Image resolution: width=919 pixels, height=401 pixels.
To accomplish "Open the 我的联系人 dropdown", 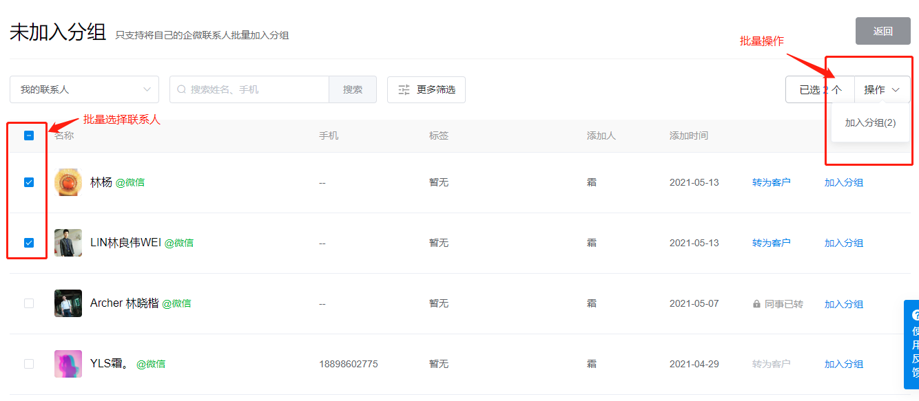I will click(x=84, y=89).
